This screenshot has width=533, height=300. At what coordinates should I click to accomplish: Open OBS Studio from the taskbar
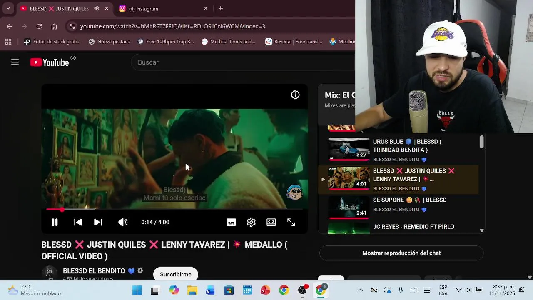(x=303, y=290)
